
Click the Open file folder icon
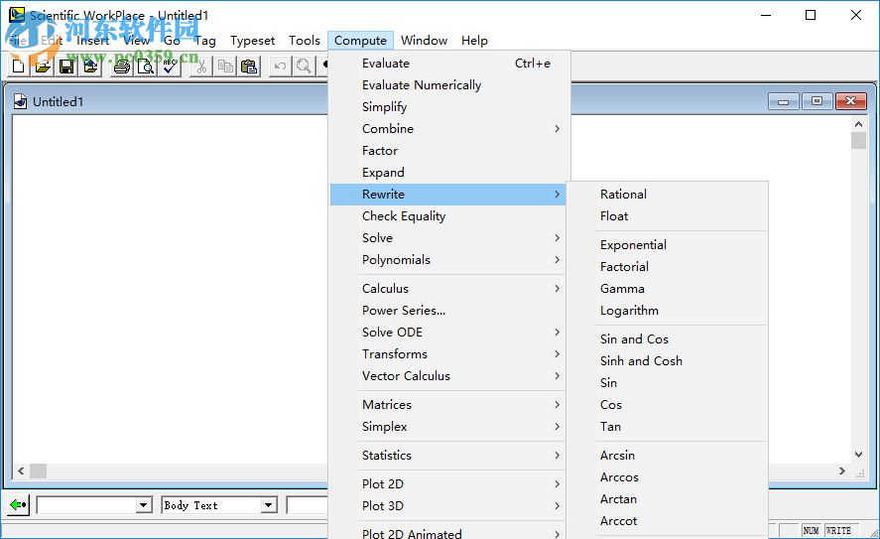tap(43, 67)
